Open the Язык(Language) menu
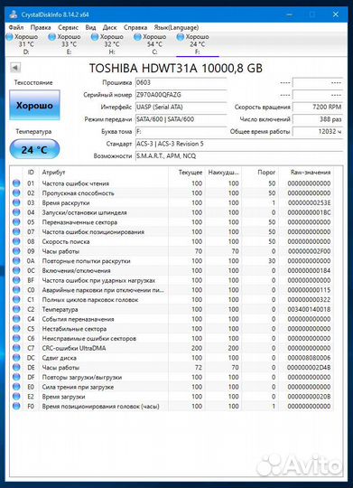The height and width of the screenshot is (488, 353). tap(176, 27)
